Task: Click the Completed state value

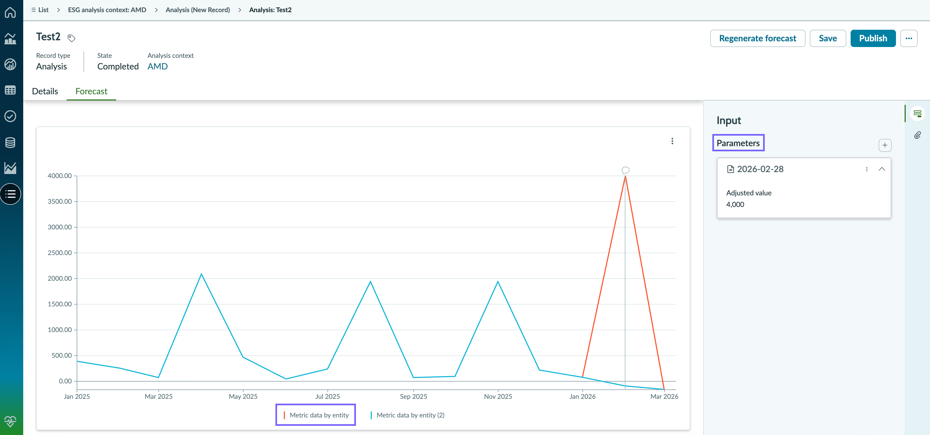Action: pos(118,66)
